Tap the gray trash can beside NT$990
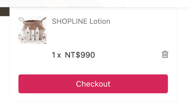Image resolution: width=189 pixels, height=111 pixels. [x=165, y=54]
